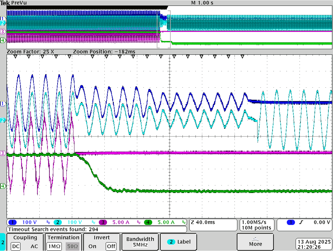Select the channel 2 side menu tab

[3, 242]
